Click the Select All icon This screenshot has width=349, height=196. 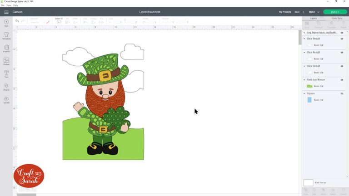tap(59, 22)
